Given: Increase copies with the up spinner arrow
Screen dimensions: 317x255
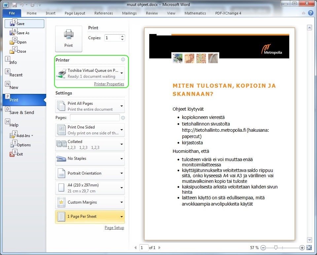Looking at the screenshot, I should [x=122, y=36].
